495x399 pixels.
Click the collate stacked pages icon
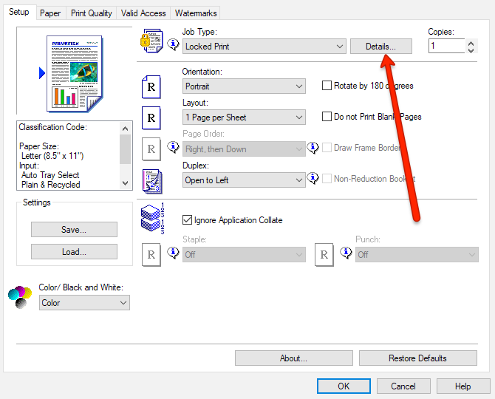pos(151,219)
